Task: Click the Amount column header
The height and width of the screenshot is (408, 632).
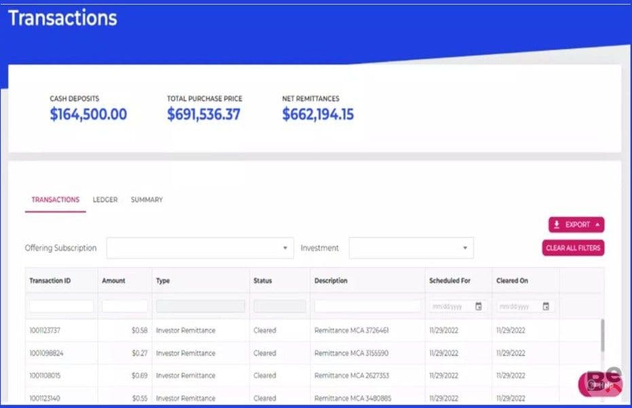Action: (113, 281)
